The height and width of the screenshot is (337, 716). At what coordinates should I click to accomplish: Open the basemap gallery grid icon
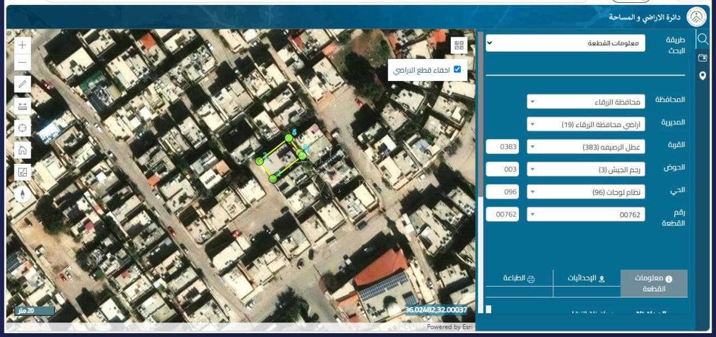click(x=459, y=46)
